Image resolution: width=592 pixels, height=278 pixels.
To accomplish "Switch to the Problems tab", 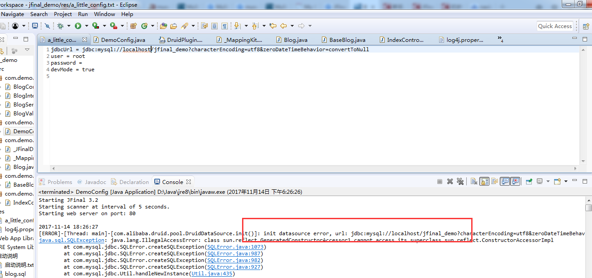I will pyautogui.click(x=55, y=182).
